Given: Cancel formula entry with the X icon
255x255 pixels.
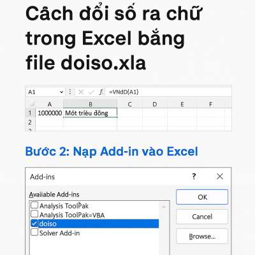Looking at the screenshot, I should point(81,92).
